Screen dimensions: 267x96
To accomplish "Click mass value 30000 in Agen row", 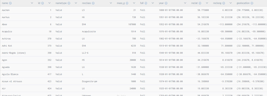I will [x=133, y=60].
